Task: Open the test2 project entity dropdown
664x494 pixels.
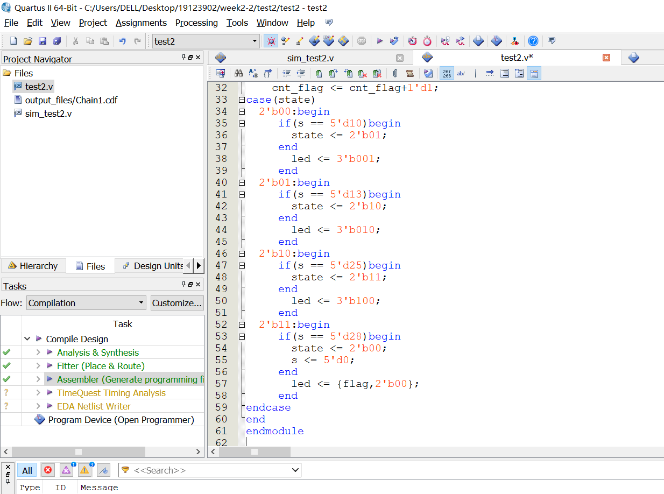Action: pyautogui.click(x=255, y=41)
